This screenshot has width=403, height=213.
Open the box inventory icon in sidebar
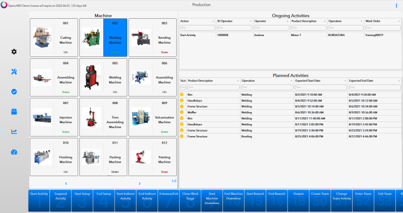[14, 112]
